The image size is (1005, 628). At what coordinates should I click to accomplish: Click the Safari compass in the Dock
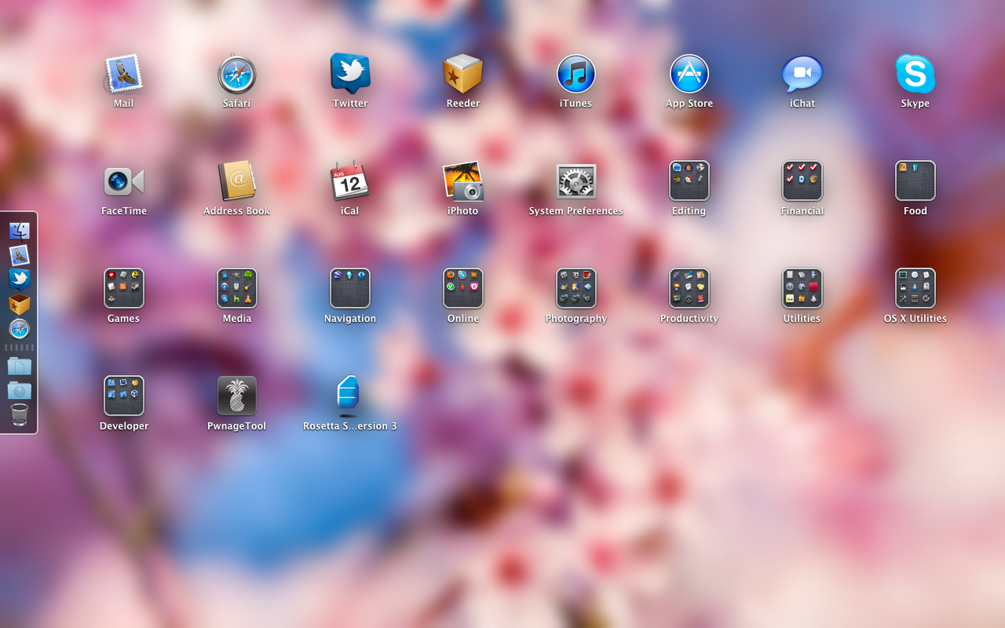(20, 329)
